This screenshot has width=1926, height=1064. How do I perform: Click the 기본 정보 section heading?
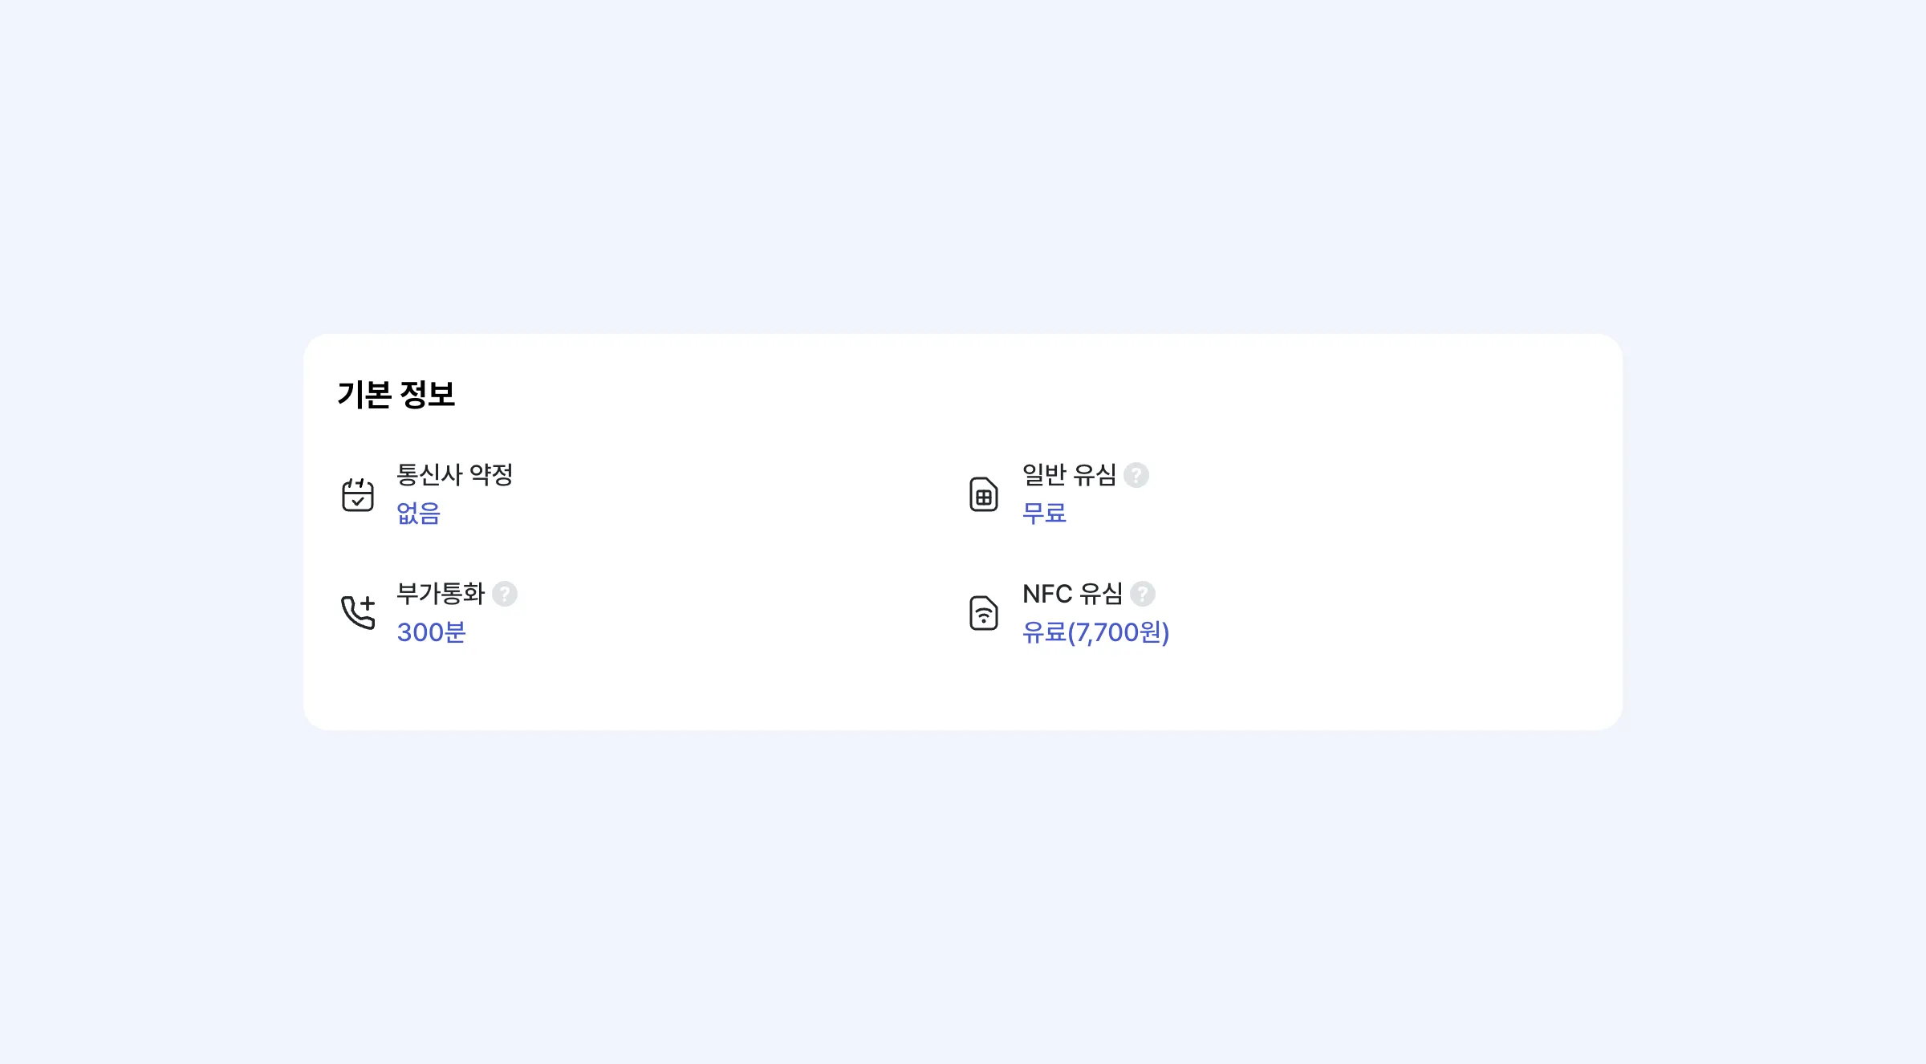click(x=396, y=395)
